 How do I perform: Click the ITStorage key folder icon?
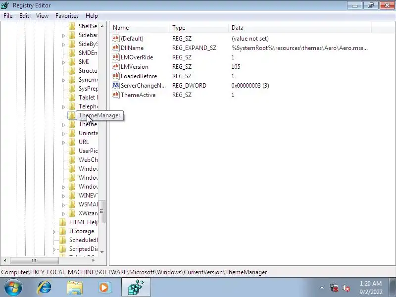[x=62, y=231]
